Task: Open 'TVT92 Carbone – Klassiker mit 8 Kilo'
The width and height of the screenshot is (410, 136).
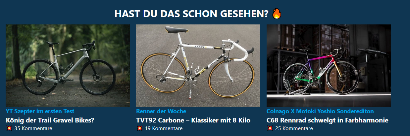Action: click(193, 120)
